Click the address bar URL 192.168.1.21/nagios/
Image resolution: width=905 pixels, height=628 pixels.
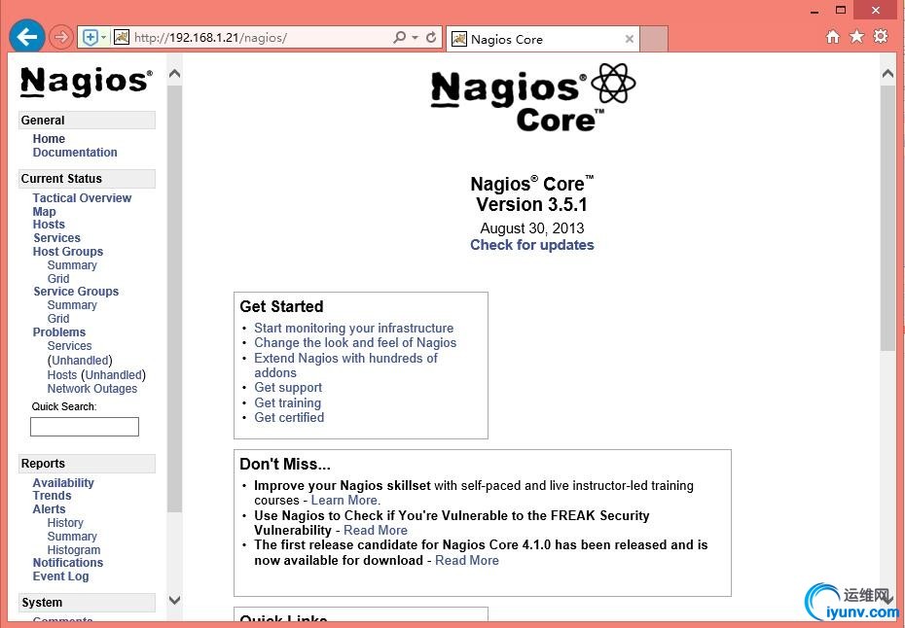coord(210,38)
